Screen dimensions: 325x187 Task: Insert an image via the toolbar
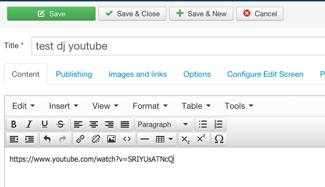pyautogui.click(x=111, y=139)
